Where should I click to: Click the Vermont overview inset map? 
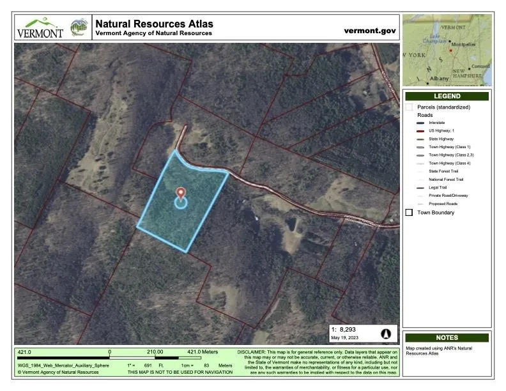[447, 50]
